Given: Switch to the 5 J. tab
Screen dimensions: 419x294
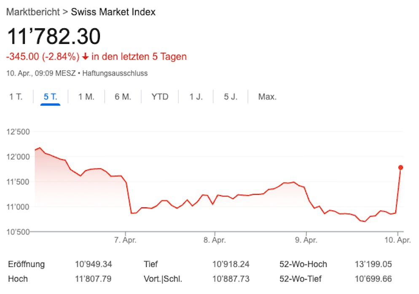Looking at the screenshot, I should pyautogui.click(x=231, y=97).
